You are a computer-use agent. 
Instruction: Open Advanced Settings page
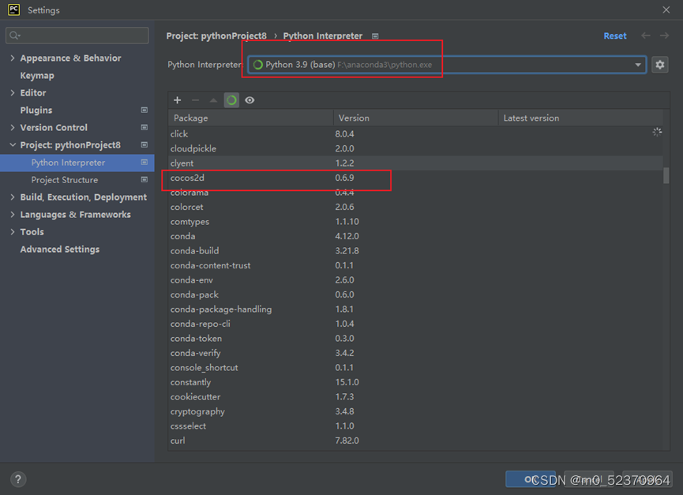click(x=60, y=249)
